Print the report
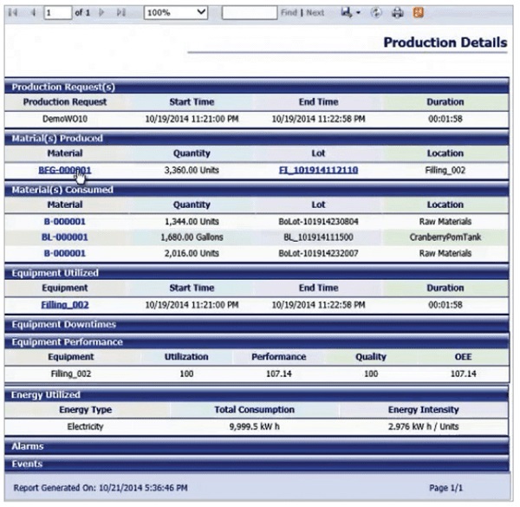520x507 pixels. tap(399, 13)
